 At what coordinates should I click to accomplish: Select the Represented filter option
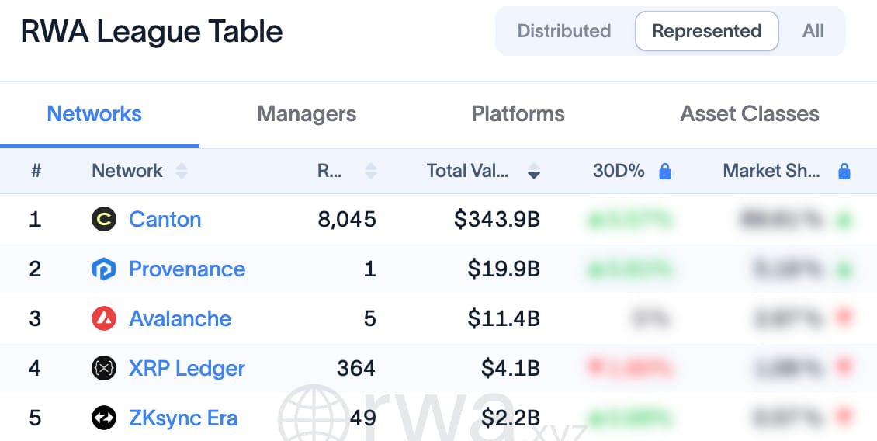pyautogui.click(x=706, y=31)
